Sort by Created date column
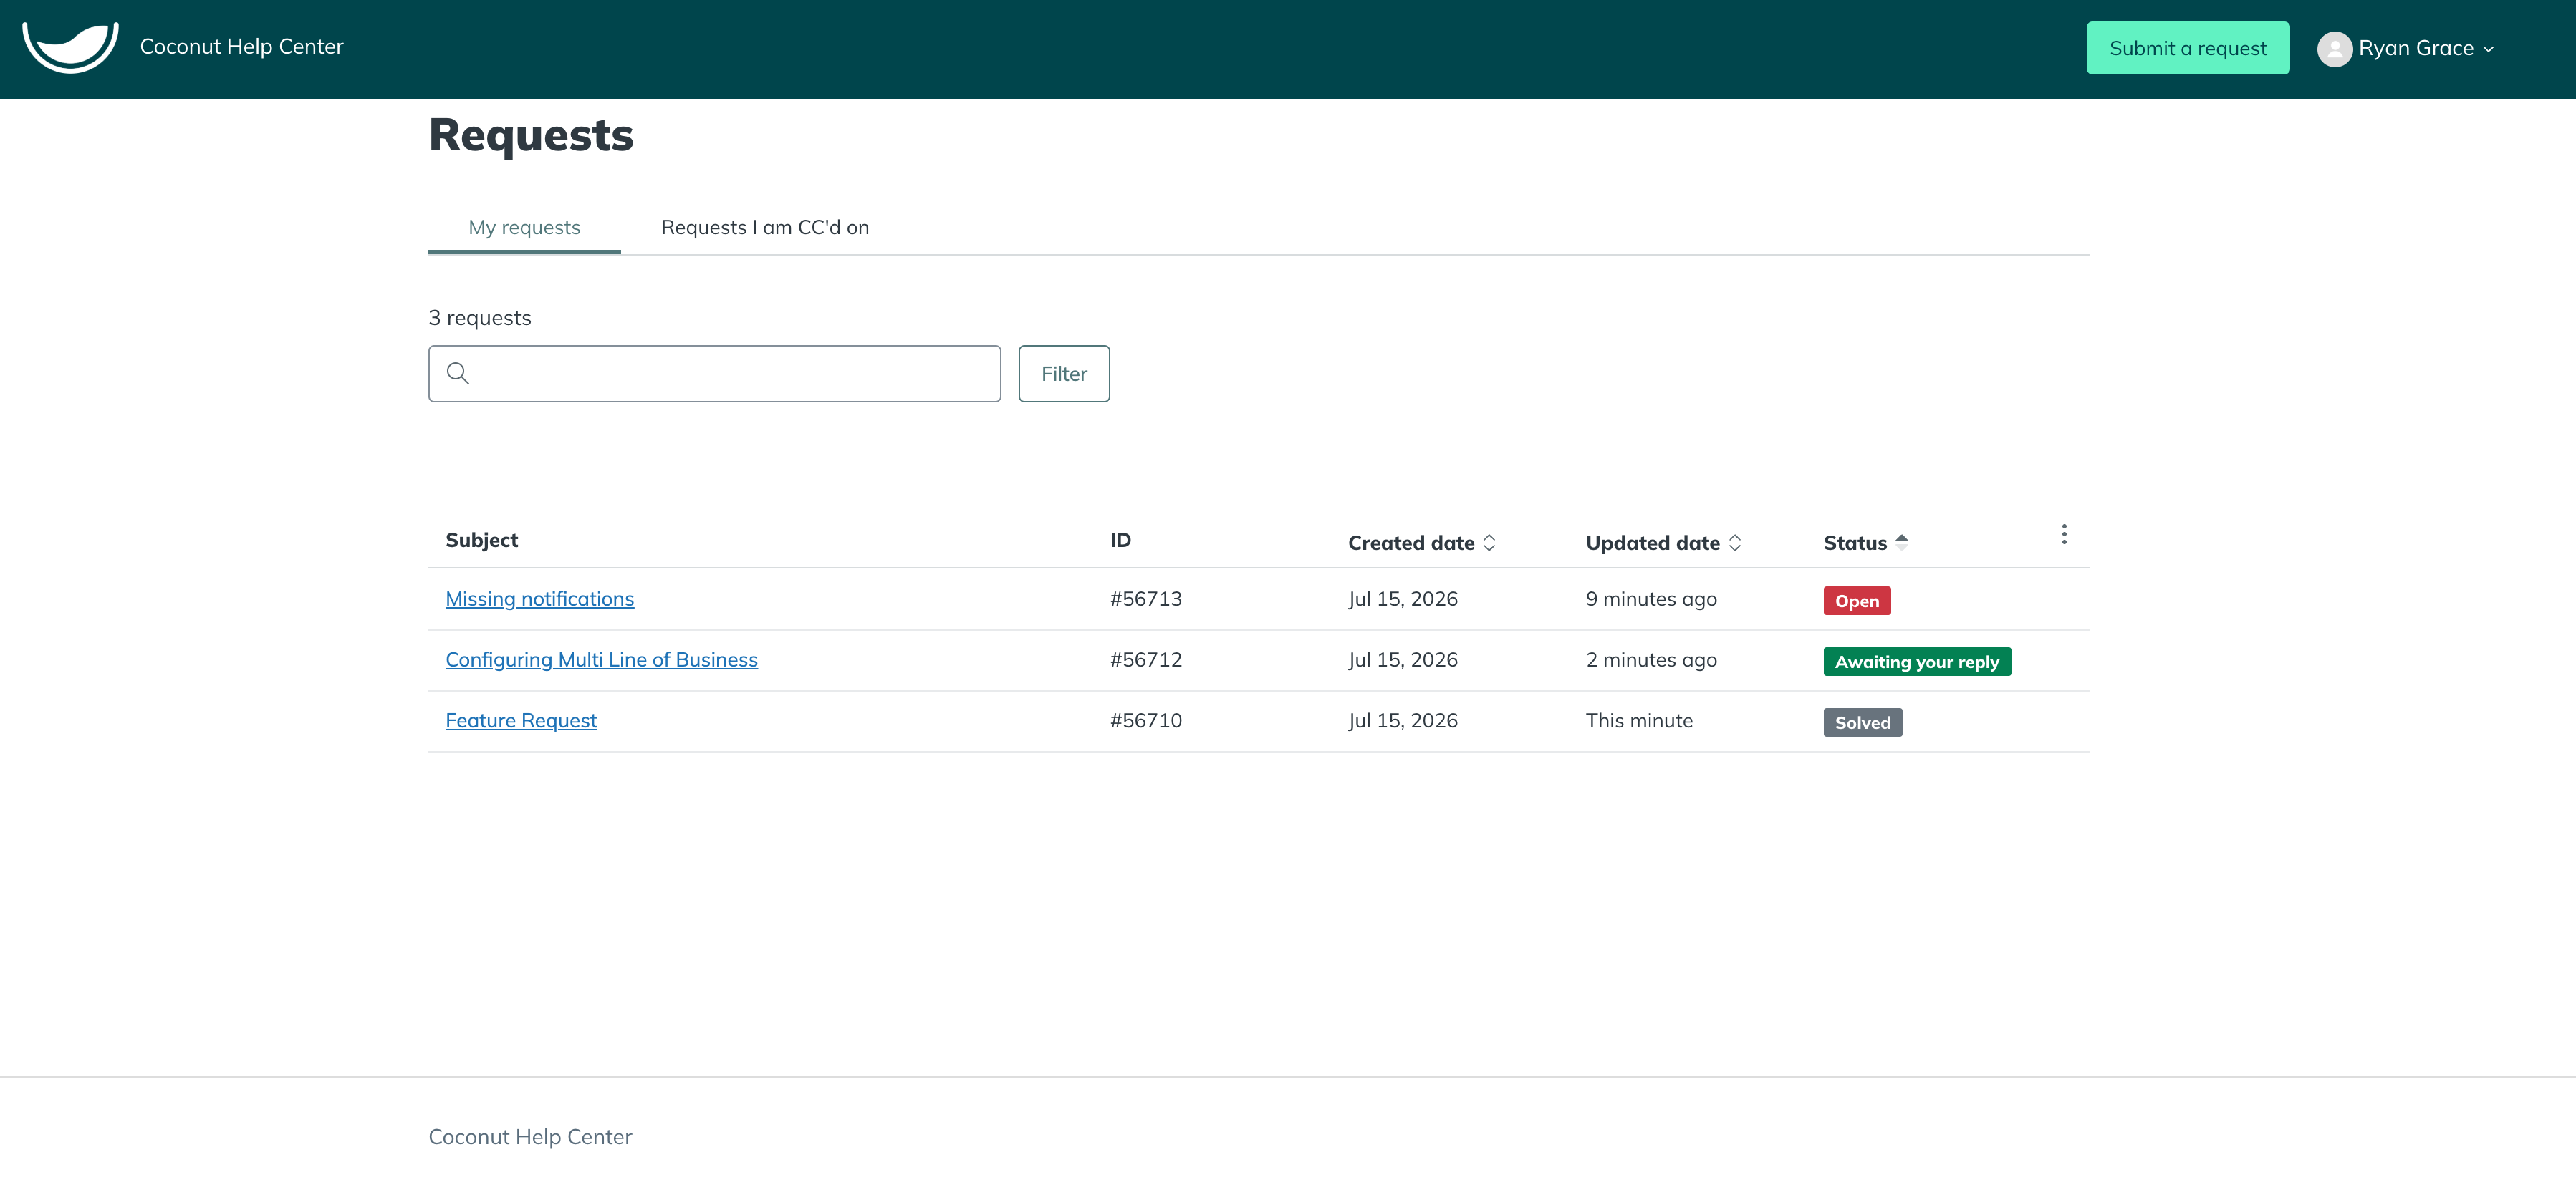 pyautogui.click(x=1421, y=543)
